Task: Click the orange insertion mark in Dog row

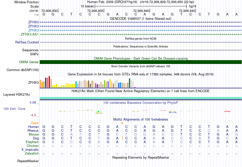Action: [122, 138]
